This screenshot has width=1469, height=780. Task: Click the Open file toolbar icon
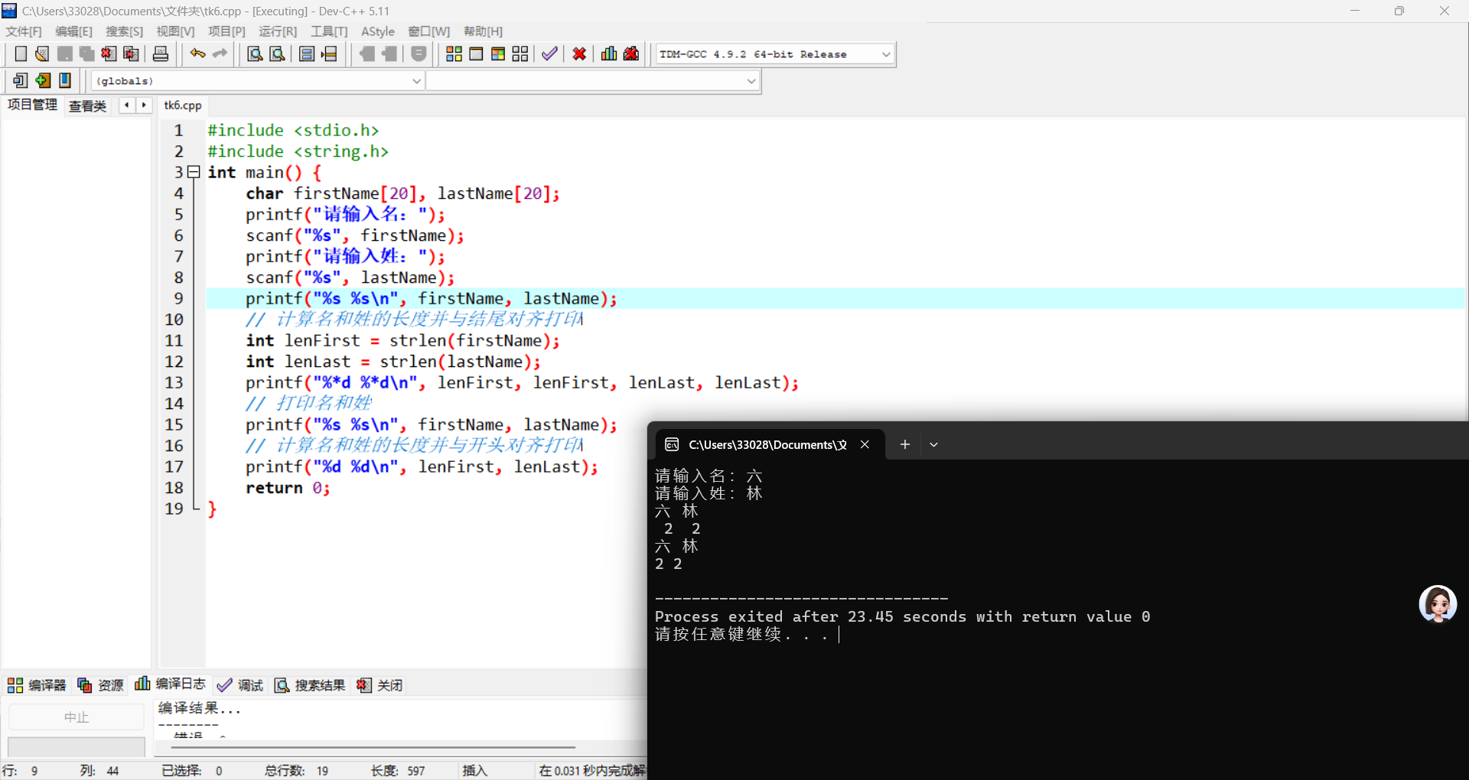(43, 54)
